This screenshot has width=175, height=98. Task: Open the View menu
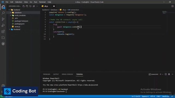[x=26, y=2]
